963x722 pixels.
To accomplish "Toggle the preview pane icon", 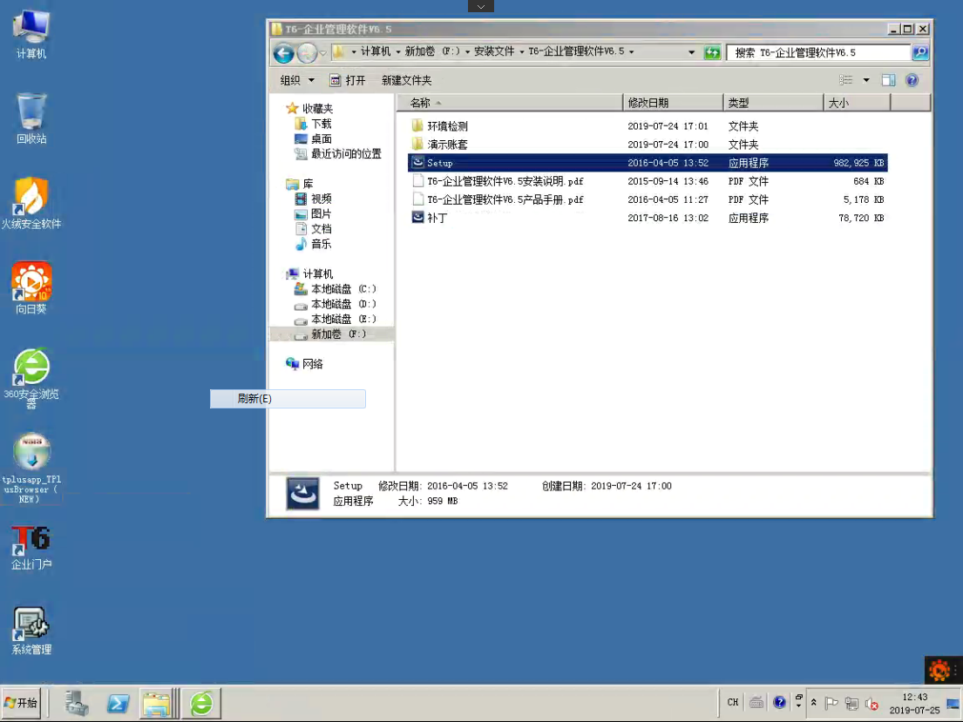I will click(888, 80).
